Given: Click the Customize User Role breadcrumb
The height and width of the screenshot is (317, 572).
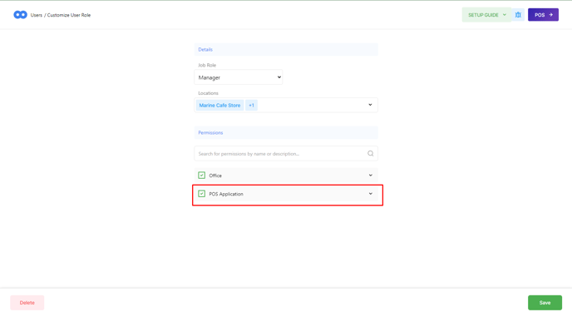Looking at the screenshot, I should point(69,15).
